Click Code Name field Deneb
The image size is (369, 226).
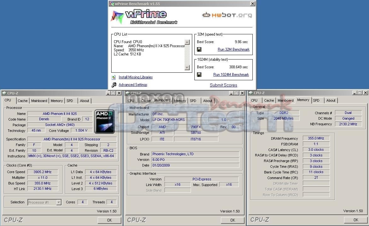[44, 119]
